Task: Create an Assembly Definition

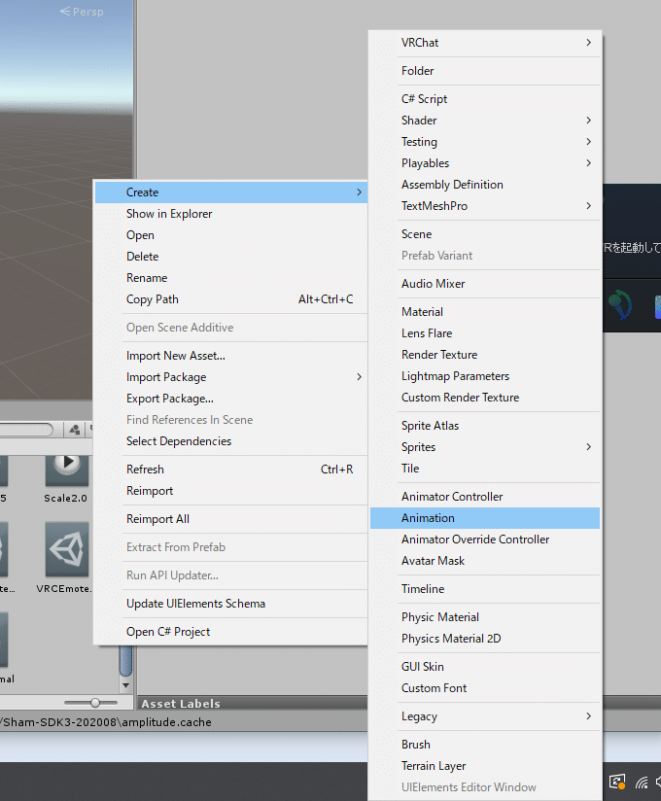Action: (x=485, y=185)
